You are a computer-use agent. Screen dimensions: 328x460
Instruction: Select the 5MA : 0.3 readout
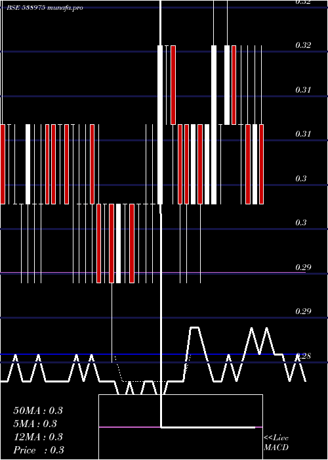[x=35, y=424]
